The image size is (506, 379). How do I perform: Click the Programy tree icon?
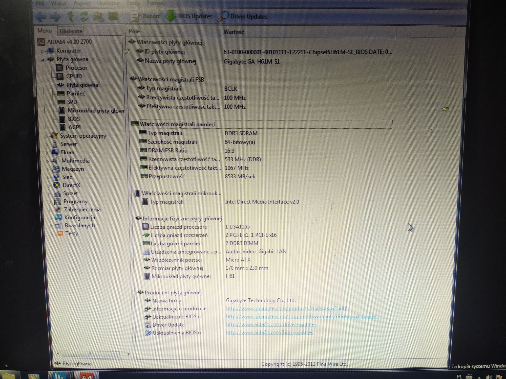pos(58,202)
